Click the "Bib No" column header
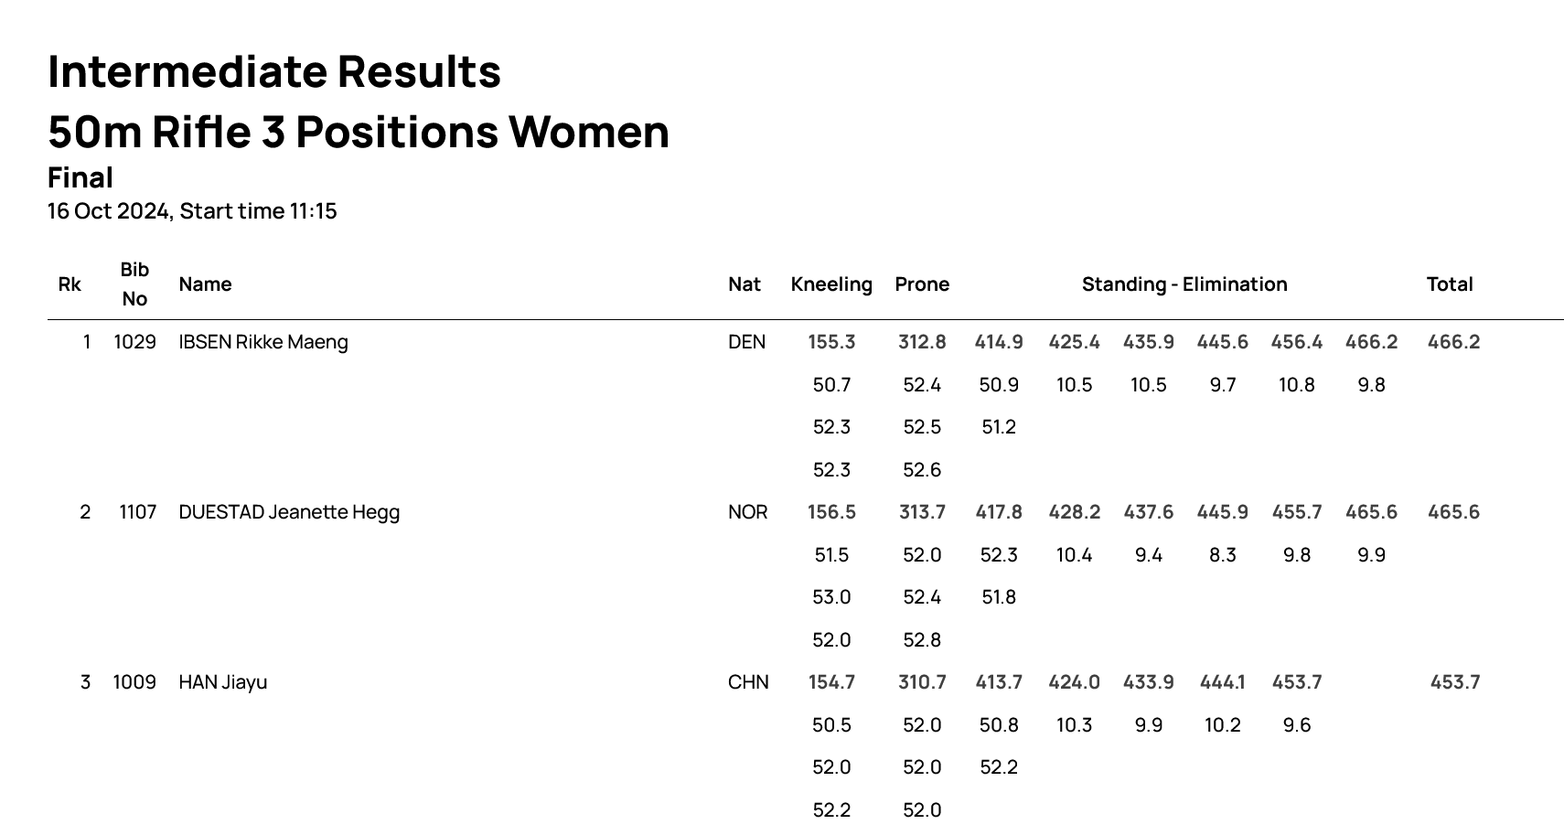The height and width of the screenshot is (835, 1564). 134,284
